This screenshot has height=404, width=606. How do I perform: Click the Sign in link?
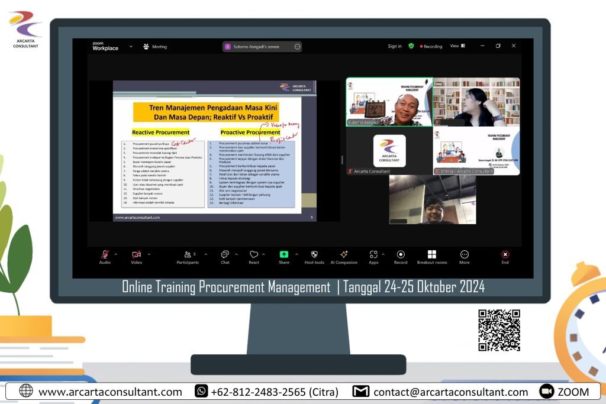tap(395, 46)
